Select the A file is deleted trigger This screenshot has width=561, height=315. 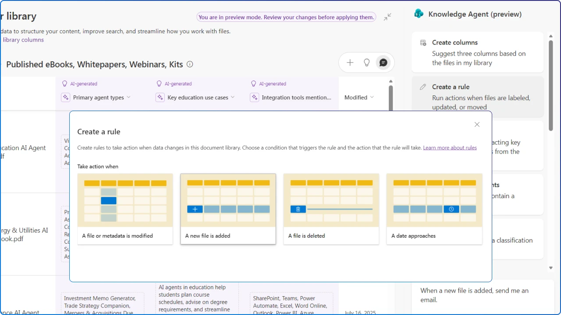pyautogui.click(x=331, y=209)
